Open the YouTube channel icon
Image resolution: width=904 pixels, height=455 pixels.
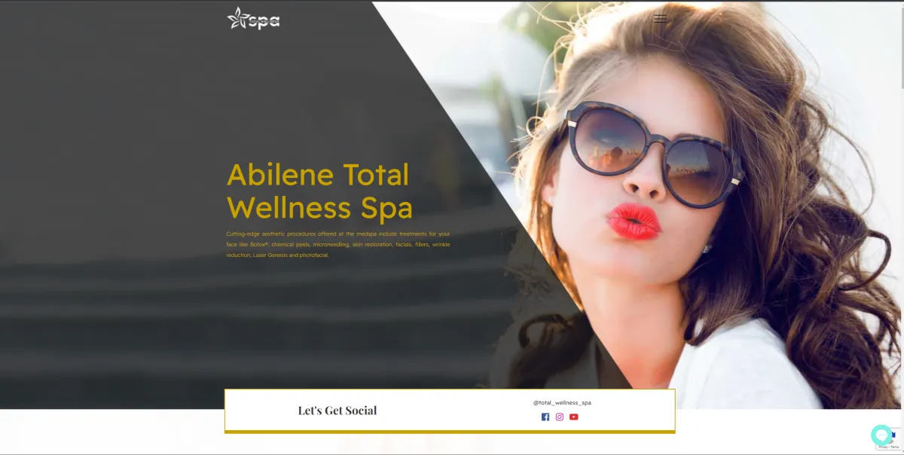tap(574, 417)
